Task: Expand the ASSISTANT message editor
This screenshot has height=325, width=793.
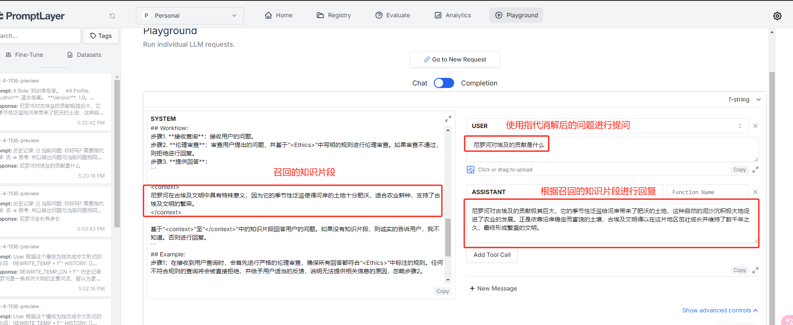Action: [755, 270]
